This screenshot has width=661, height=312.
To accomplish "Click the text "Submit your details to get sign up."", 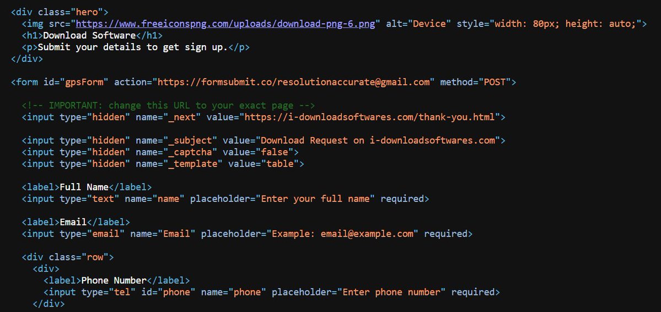I will [133, 47].
